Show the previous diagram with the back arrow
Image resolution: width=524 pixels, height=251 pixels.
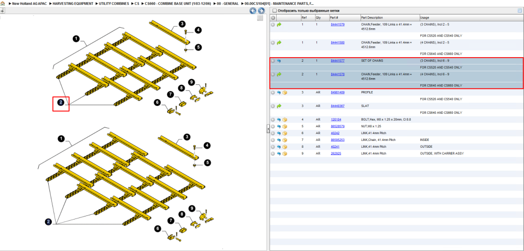253,10
